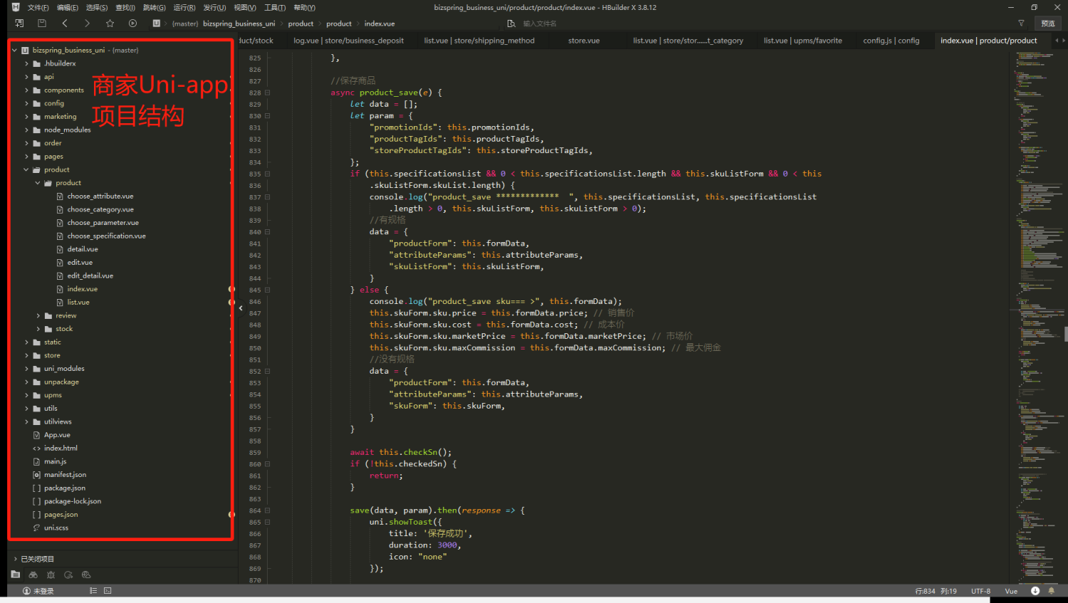
Task: Switch to store.vue tab
Action: click(x=584, y=41)
